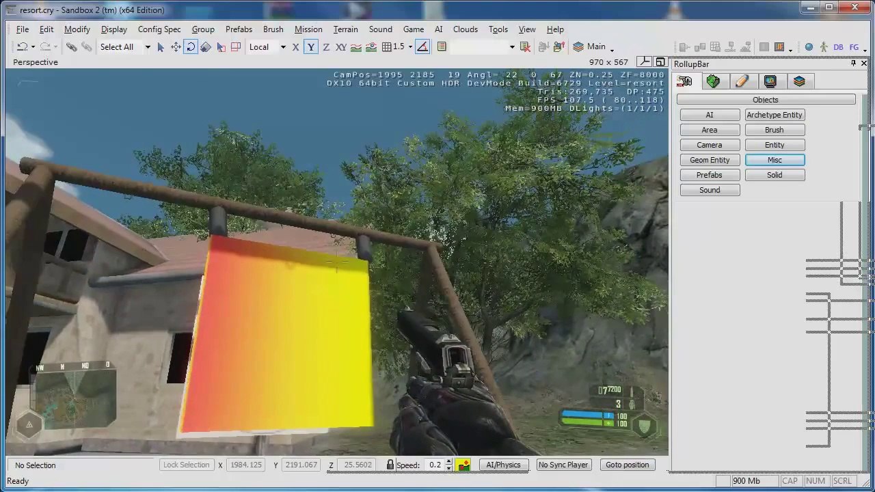Increase speed with the stepper arrow
The image size is (875, 492).
pos(448,461)
